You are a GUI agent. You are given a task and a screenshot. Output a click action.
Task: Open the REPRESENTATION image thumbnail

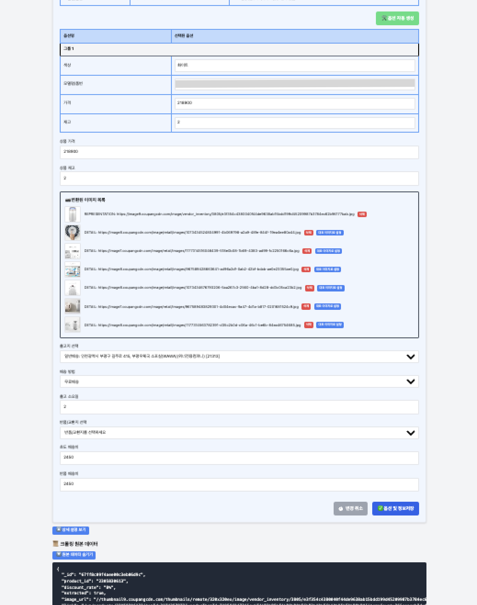click(x=73, y=214)
